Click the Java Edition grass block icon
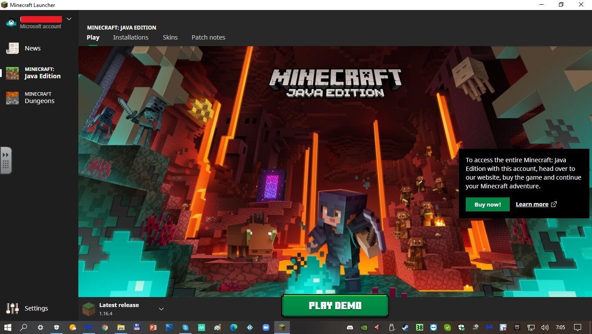This screenshot has height=334, width=592. pyautogui.click(x=12, y=73)
